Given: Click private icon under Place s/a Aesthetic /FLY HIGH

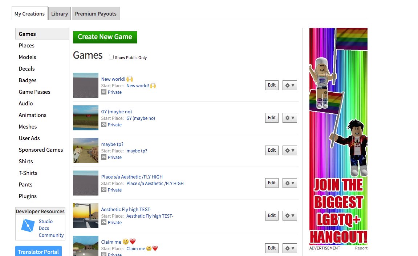Looking at the screenshot, I should tap(104, 190).
